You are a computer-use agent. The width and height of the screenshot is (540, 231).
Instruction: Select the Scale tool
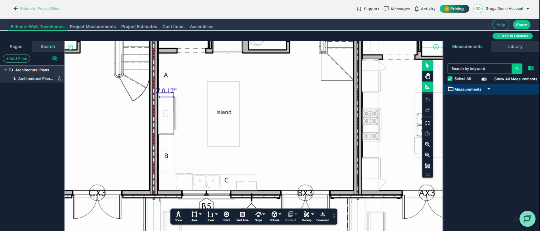178,216
